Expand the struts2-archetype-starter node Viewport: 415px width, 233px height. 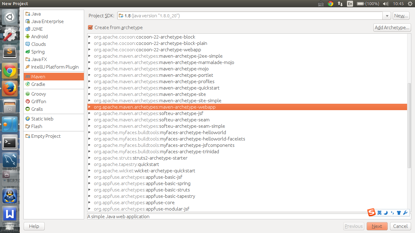(x=89, y=158)
